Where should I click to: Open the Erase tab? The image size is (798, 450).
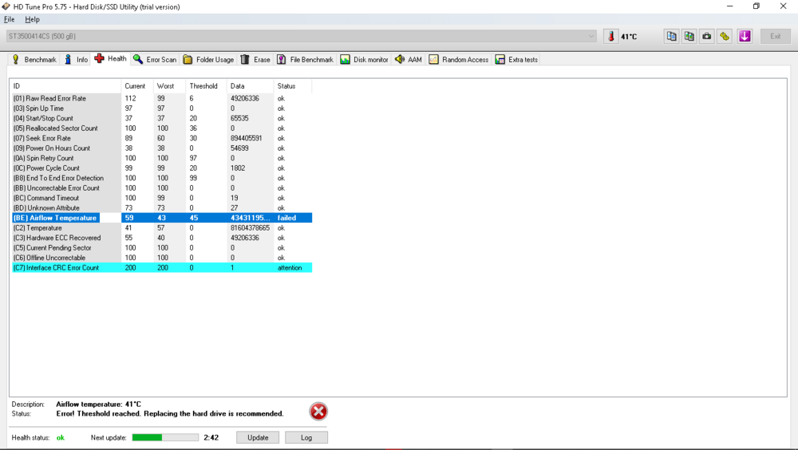click(x=255, y=60)
